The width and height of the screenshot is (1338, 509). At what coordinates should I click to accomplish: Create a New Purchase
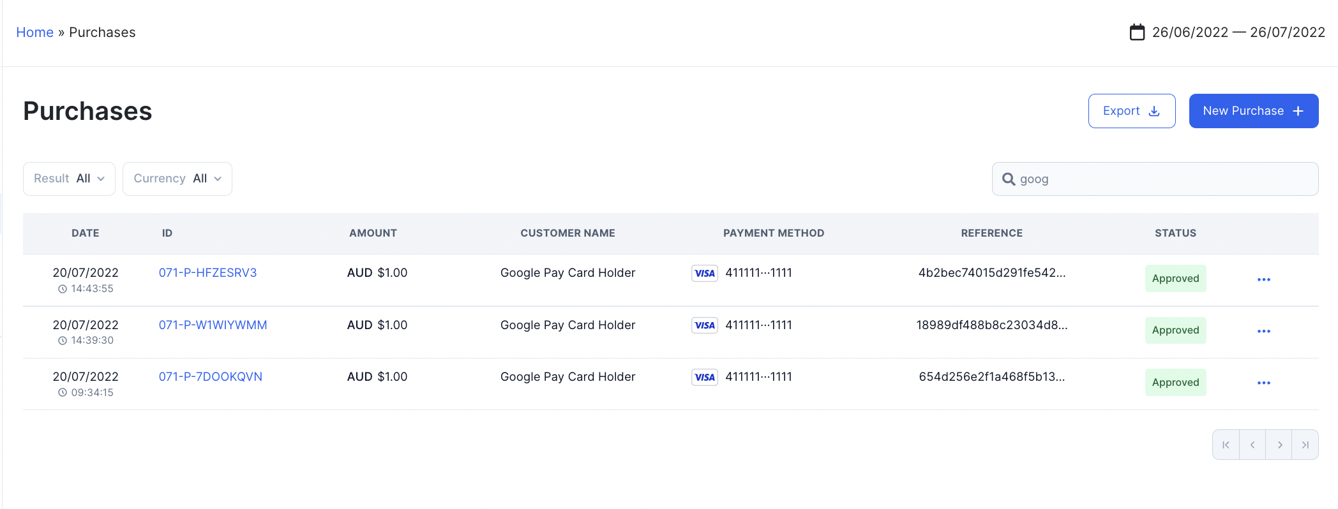[x=1253, y=111]
